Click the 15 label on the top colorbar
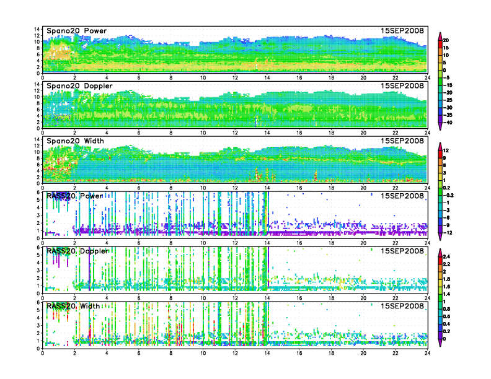Screen dimensions: 491x379 pyautogui.click(x=446, y=48)
